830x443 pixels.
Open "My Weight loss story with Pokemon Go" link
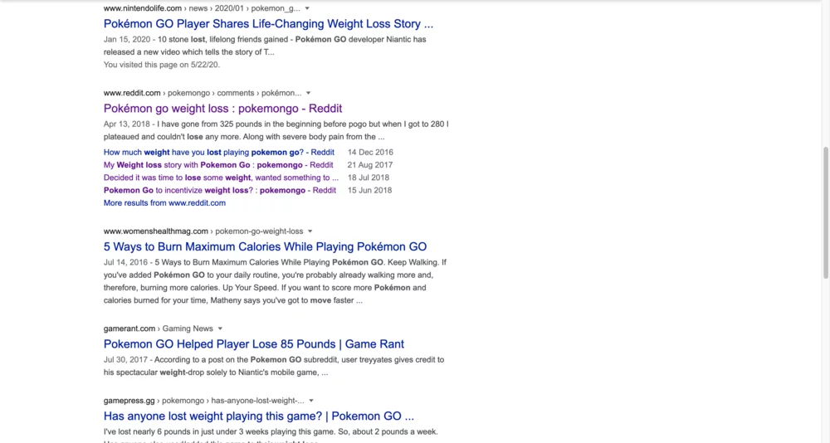click(x=219, y=165)
